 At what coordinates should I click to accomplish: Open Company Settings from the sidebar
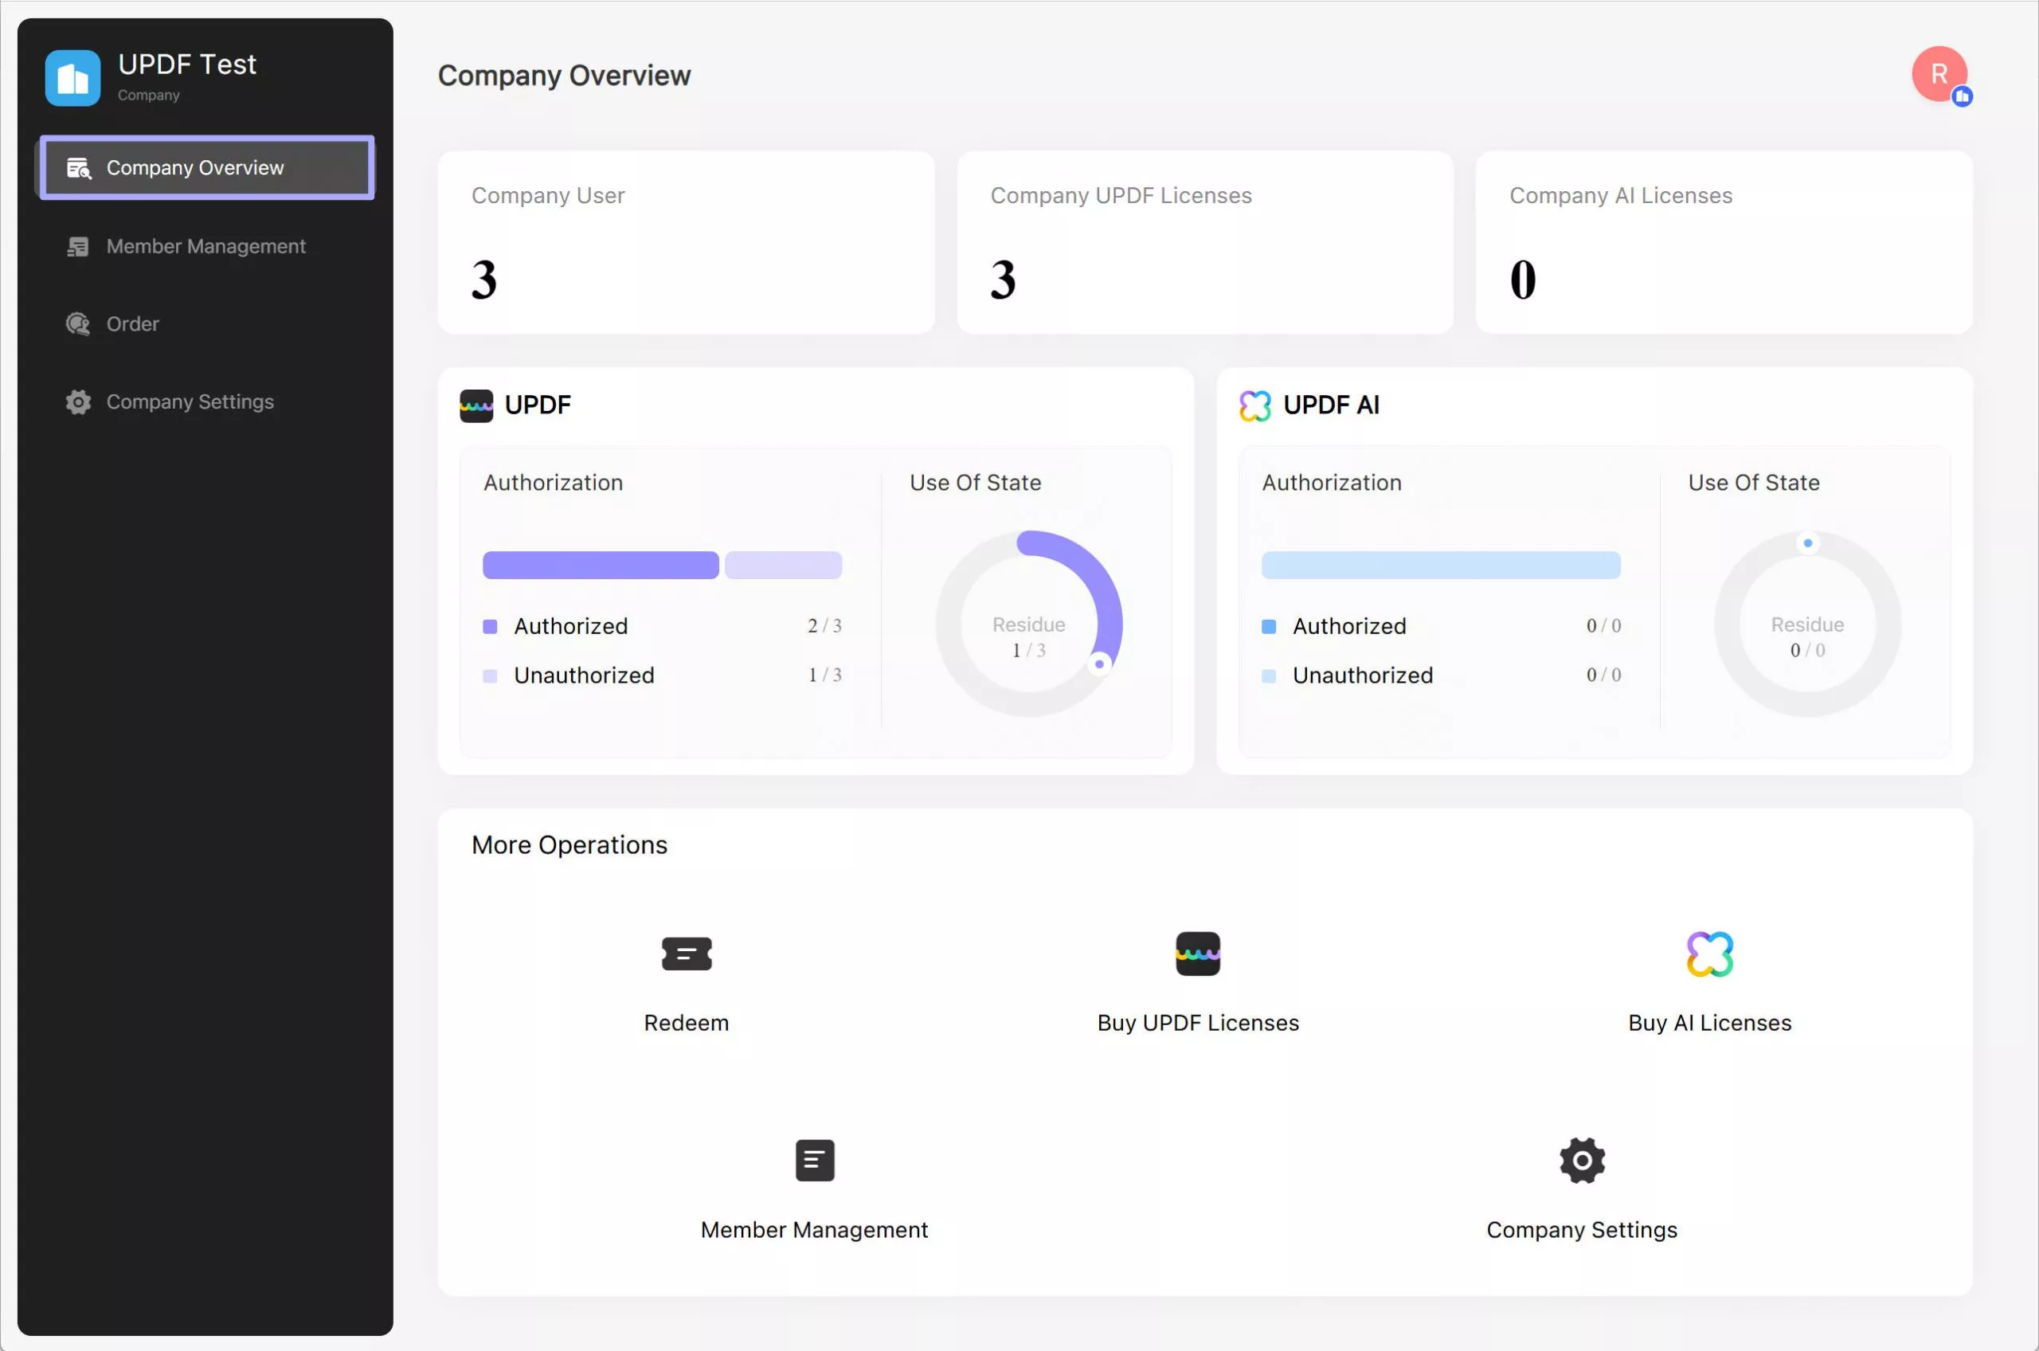(207, 401)
